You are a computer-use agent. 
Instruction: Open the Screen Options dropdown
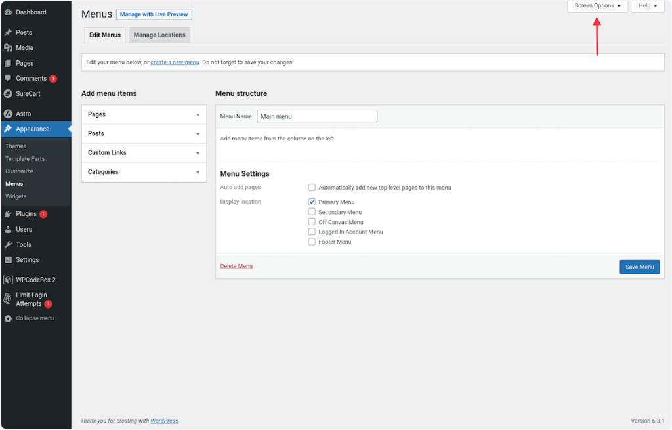click(597, 6)
